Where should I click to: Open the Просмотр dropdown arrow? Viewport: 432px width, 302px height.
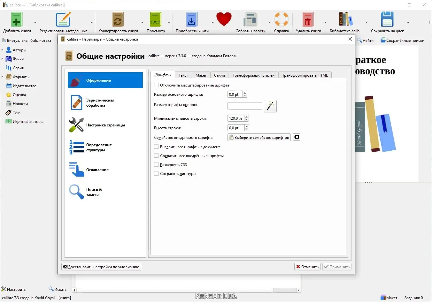169,22
